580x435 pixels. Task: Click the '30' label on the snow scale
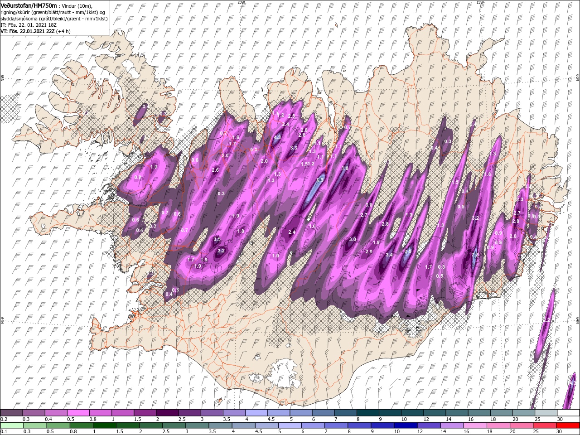click(560, 419)
